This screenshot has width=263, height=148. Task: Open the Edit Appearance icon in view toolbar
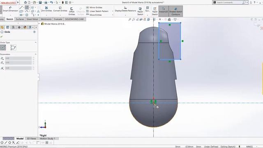click(x=166, y=19)
